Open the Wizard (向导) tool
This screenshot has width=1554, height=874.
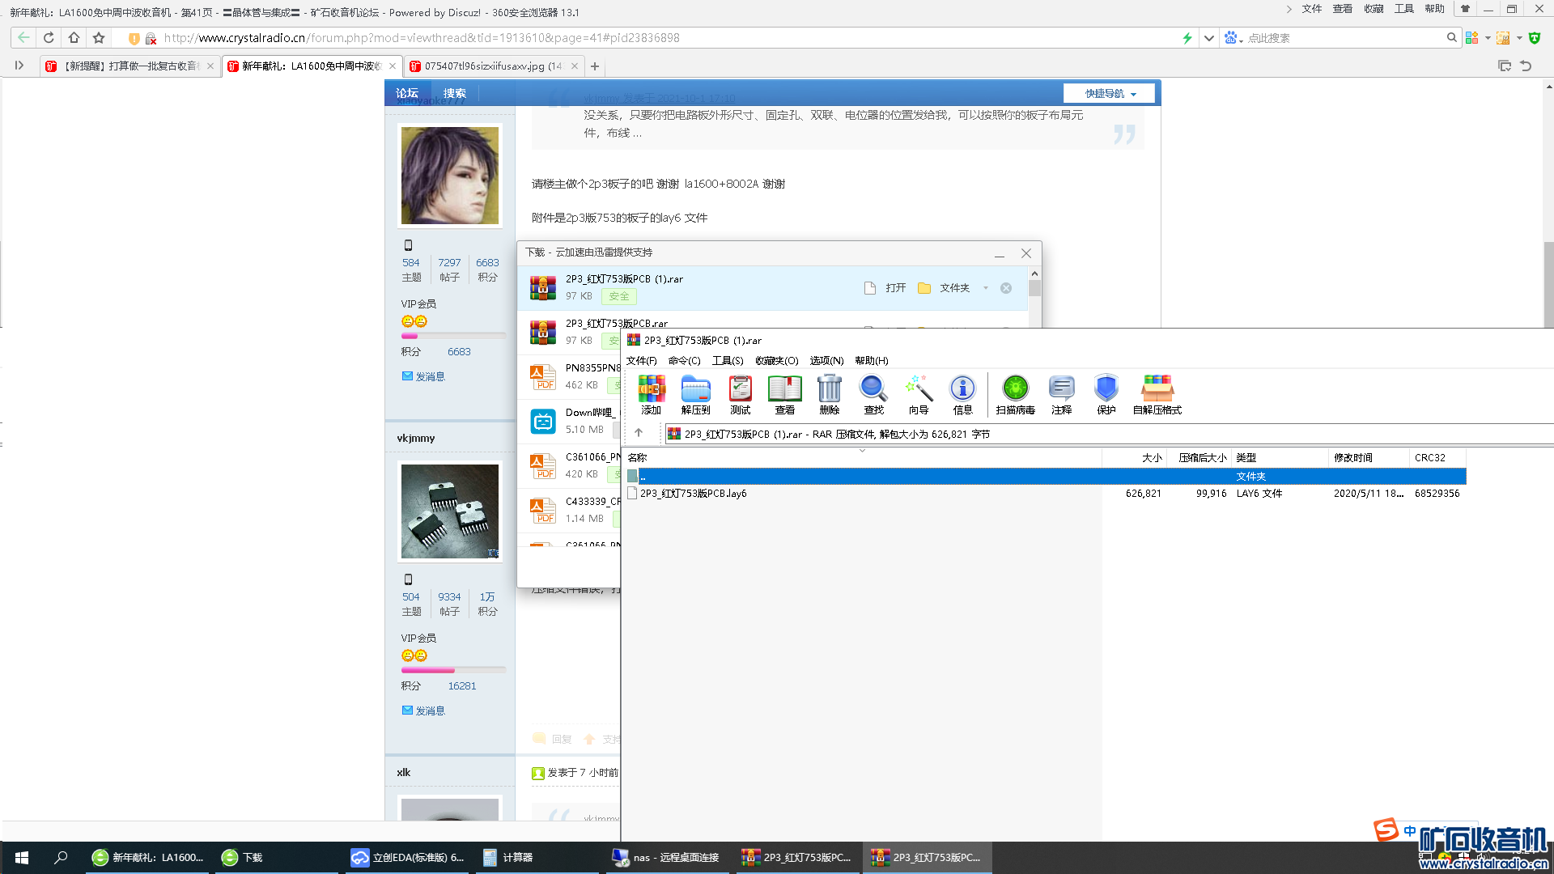919,394
